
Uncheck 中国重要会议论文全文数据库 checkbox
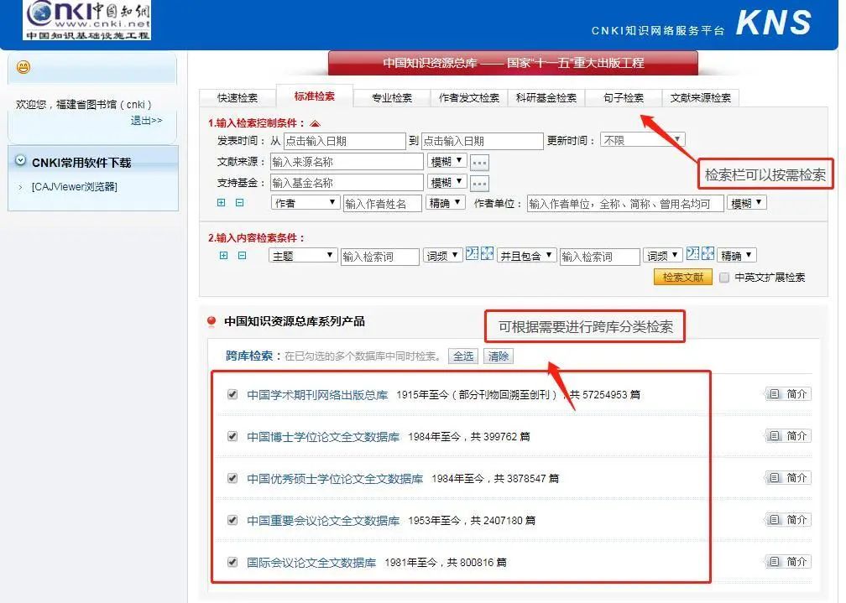coord(232,520)
